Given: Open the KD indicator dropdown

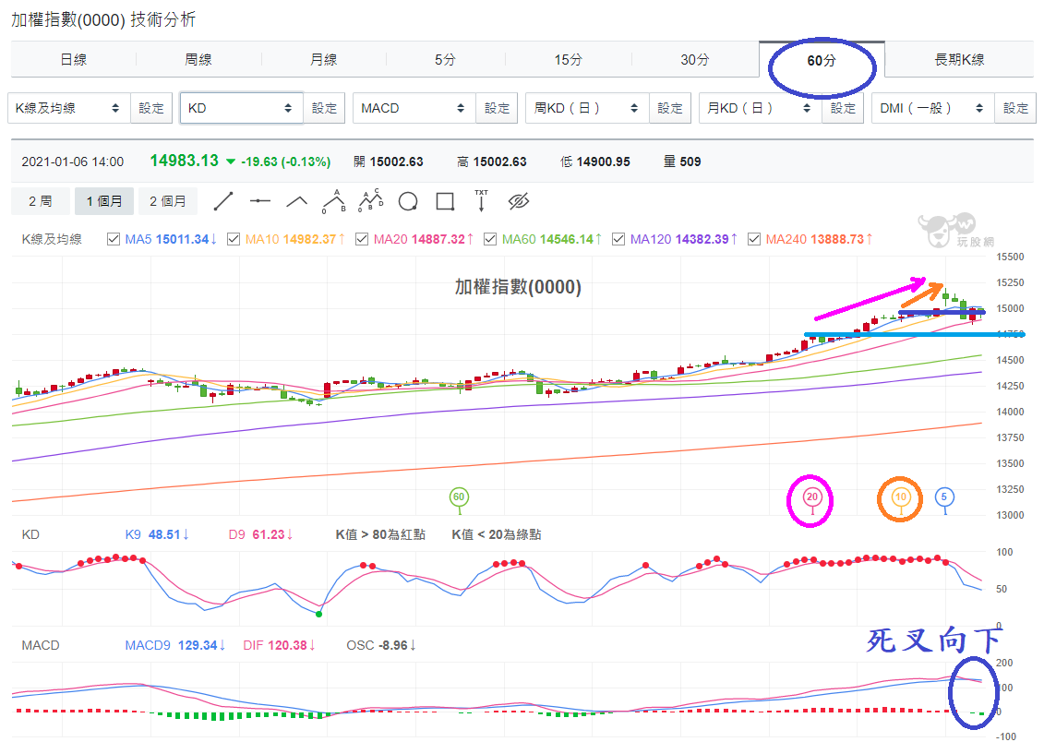Looking at the screenshot, I should click(x=242, y=108).
